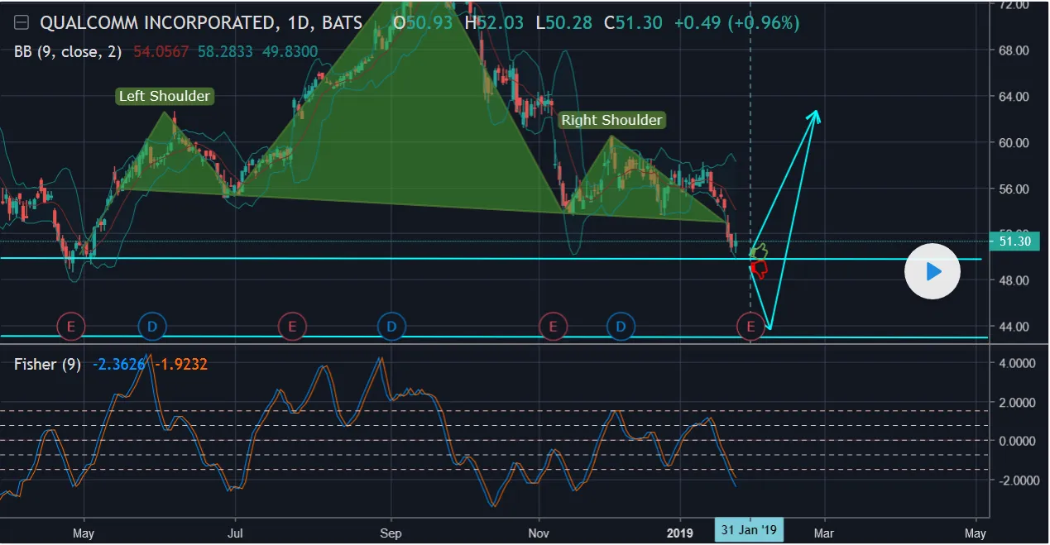Click the 44.00 price axis label
The image size is (1050, 545).
click(x=1014, y=327)
